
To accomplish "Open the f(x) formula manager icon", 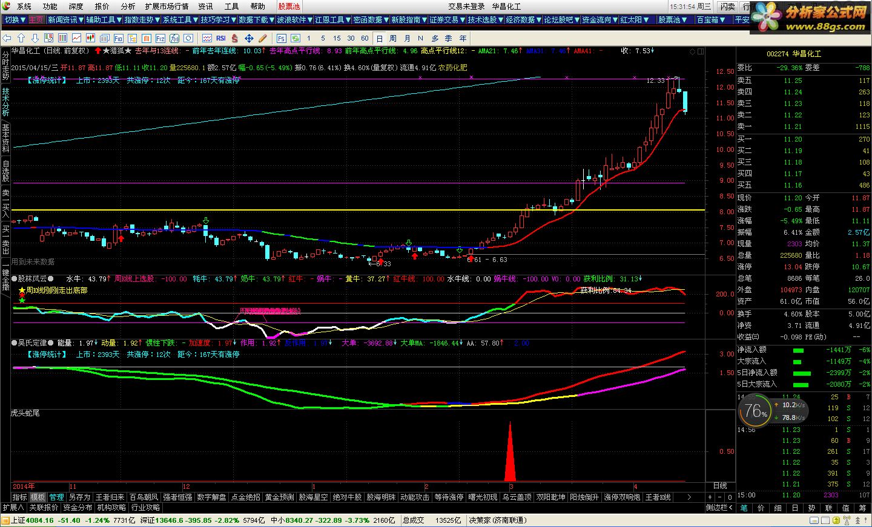I will [174, 38].
